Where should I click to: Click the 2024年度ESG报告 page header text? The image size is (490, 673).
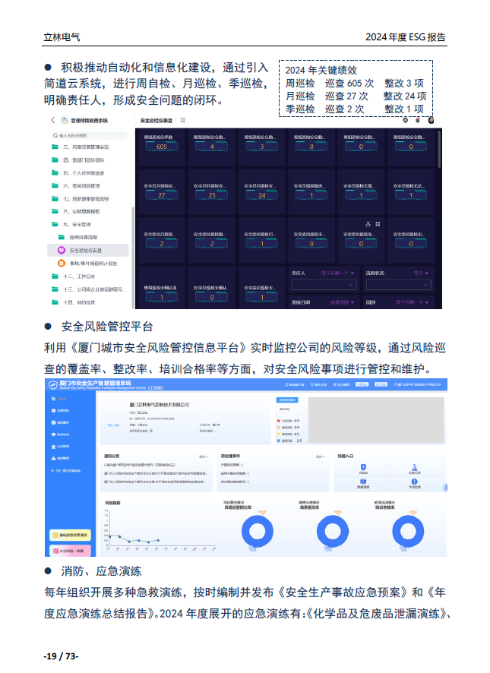(x=406, y=37)
